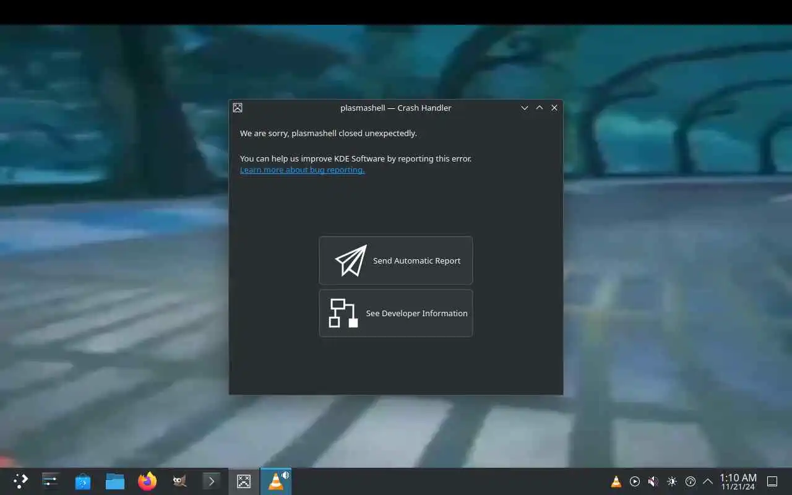Click the "plasmashell closed unexpectedly" message text
The height and width of the screenshot is (495, 792).
click(x=329, y=133)
